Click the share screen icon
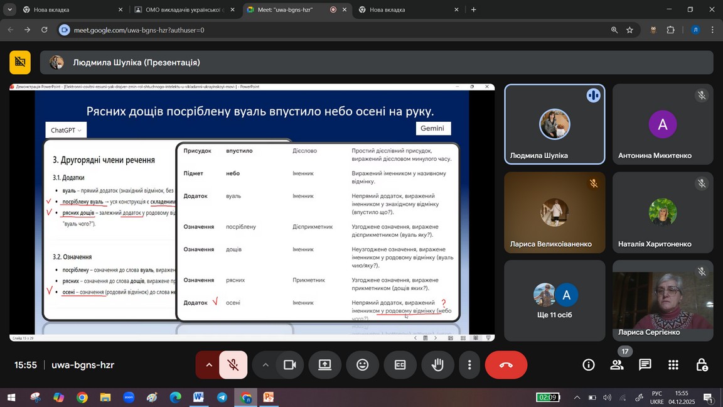 click(x=324, y=365)
